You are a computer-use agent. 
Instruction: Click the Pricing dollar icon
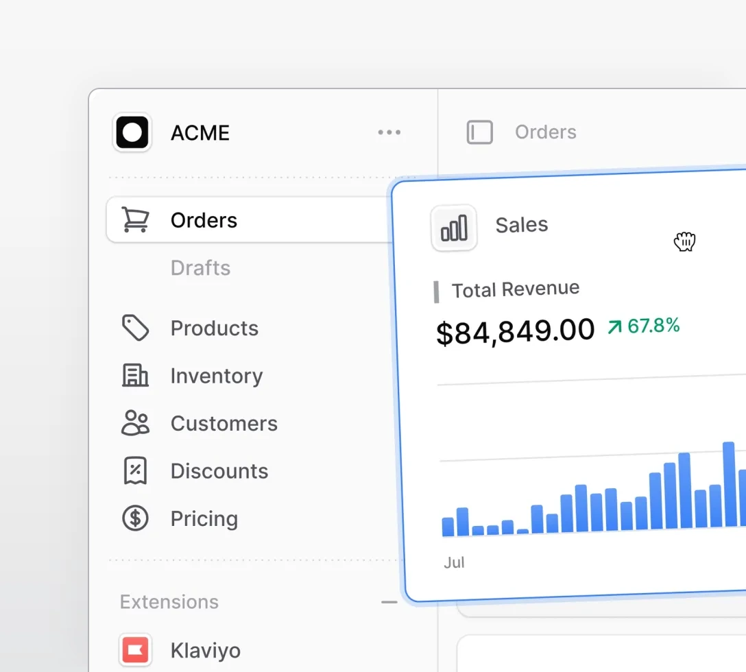tap(136, 518)
